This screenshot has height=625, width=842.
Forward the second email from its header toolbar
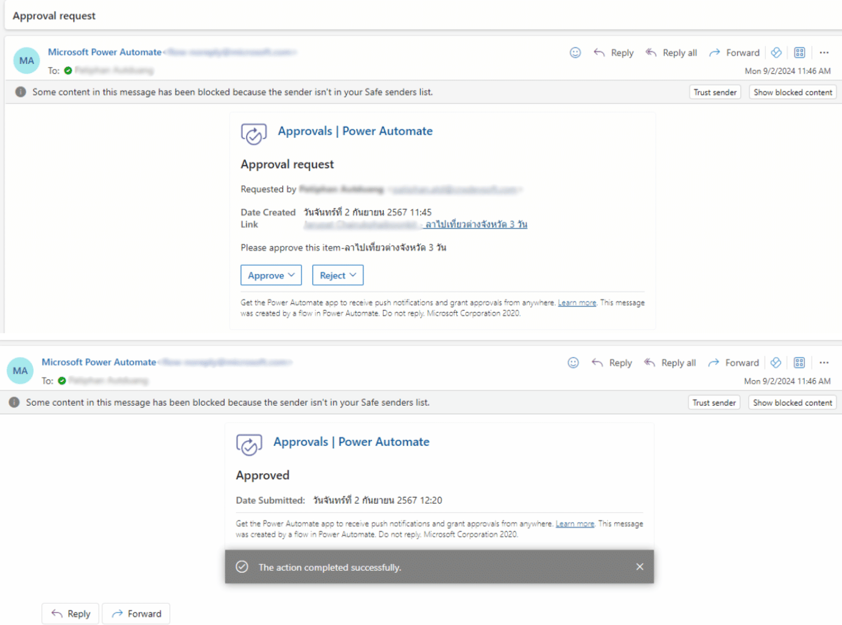click(733, 362)
